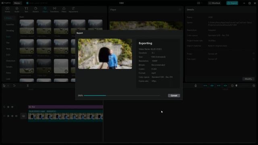Cancel the ongoing export
The image size is (258, 145).
[x=174, y=95]
